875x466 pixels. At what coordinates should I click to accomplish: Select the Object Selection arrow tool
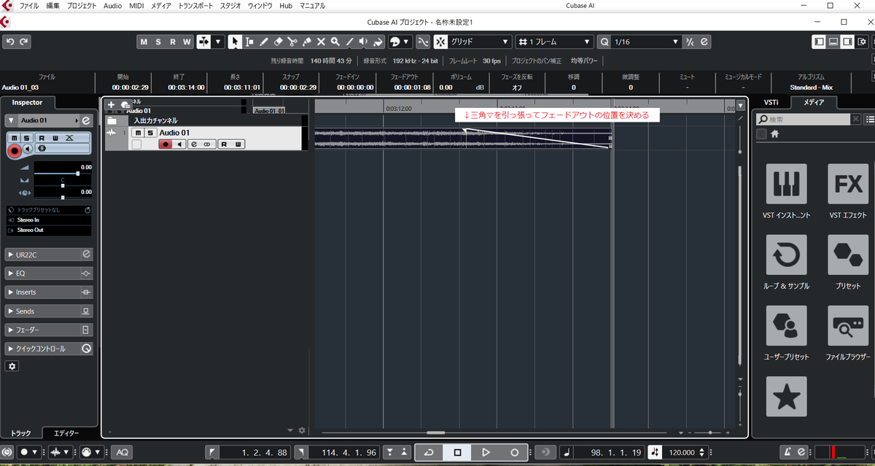234,42
